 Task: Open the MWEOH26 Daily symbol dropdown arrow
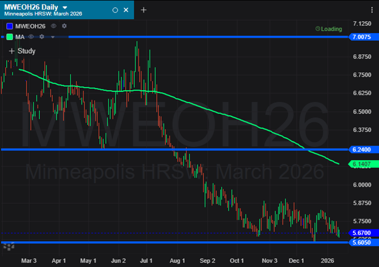(65, 7)
